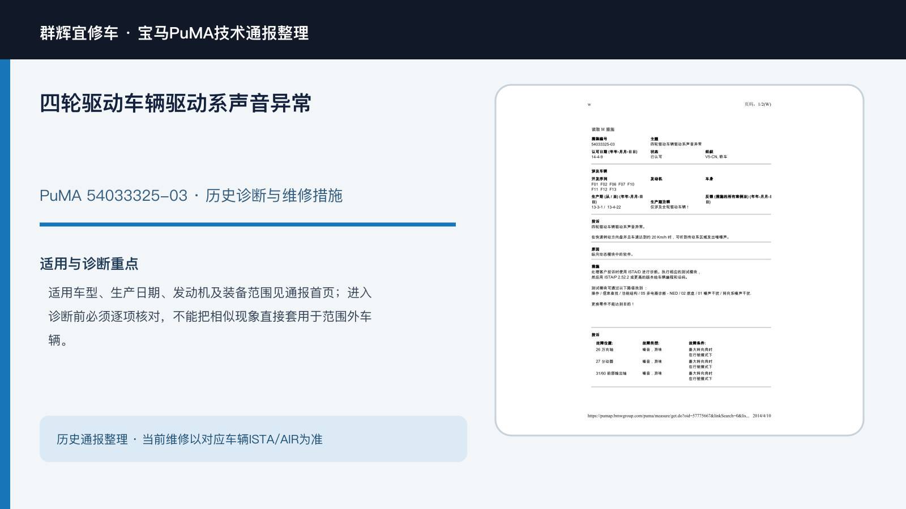This screenshot has width=906, height=509.
Task: Select the header text 群辉宜修车
Action: (x=79, y=33)
